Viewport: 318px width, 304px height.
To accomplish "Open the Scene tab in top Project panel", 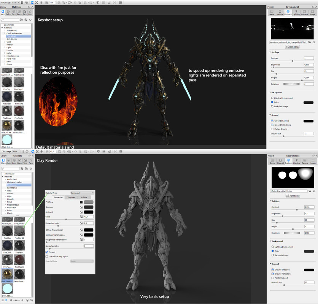I will point(272,13).
